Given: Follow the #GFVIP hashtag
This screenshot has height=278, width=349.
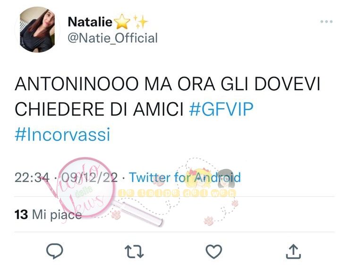Looking at the screenshot, I should tap(221, 109).
